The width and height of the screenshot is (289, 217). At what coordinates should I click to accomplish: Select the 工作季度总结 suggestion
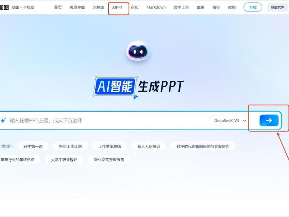(x=109, y=146)
